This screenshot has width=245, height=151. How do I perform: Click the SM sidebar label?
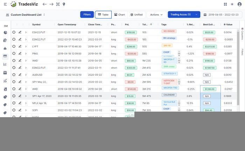click(6, 26)
